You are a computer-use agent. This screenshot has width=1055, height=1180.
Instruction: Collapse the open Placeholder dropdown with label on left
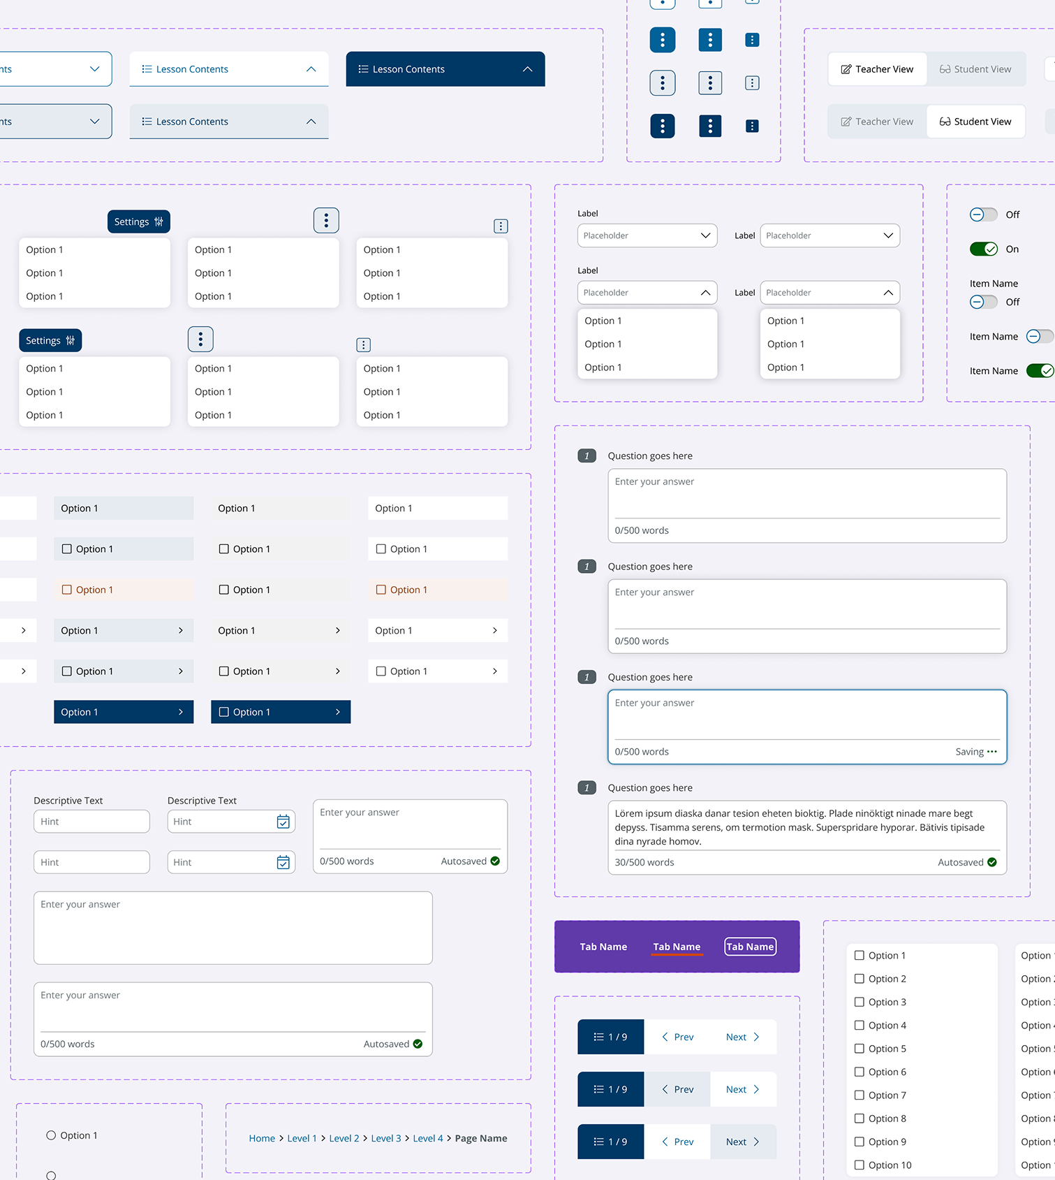(829, 293)
